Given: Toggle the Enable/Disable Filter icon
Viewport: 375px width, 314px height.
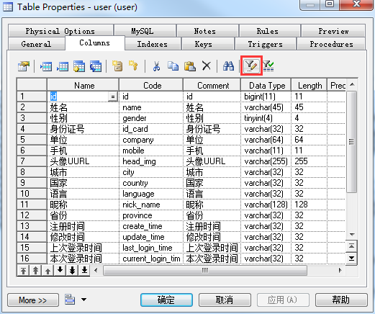Looking at the screenshot, I should pyautogui.click(x=268, y=66).
